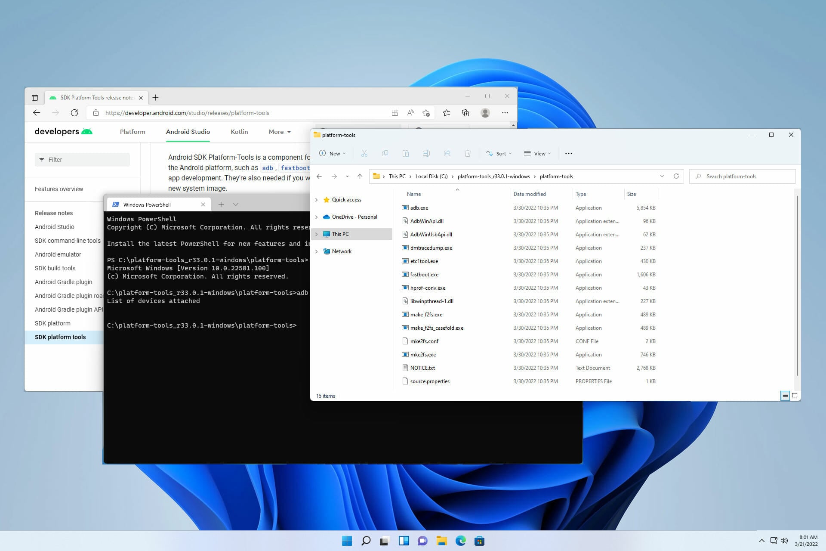Click Release notes in the left navigation
The height and width of the screenshot is (551, 826).
point(54,213)
